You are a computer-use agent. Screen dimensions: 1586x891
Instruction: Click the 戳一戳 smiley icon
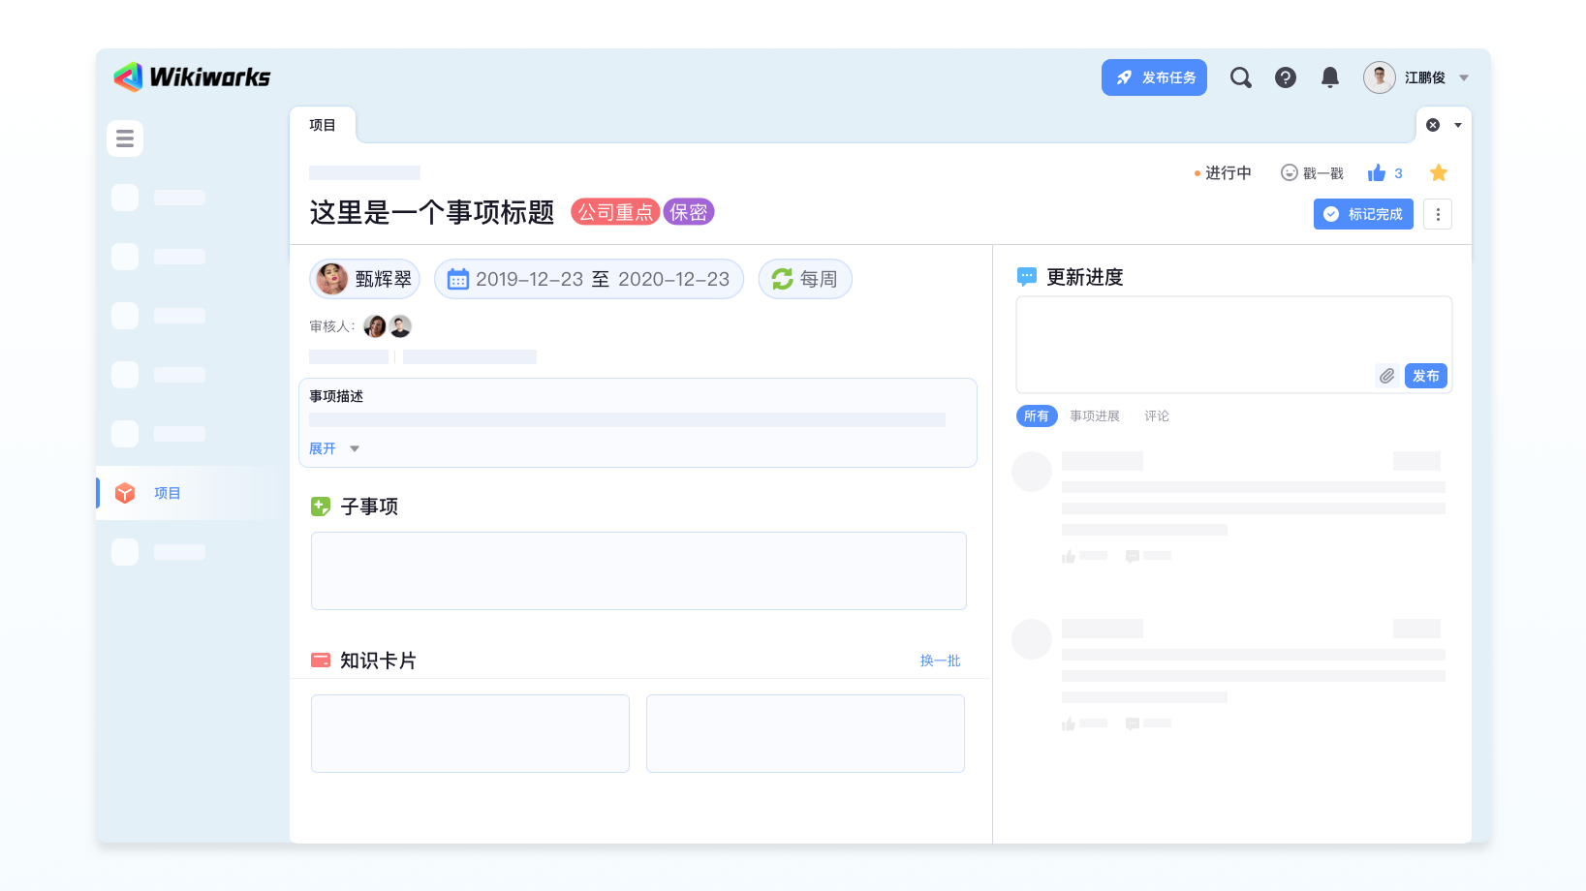pos(1290,172)
